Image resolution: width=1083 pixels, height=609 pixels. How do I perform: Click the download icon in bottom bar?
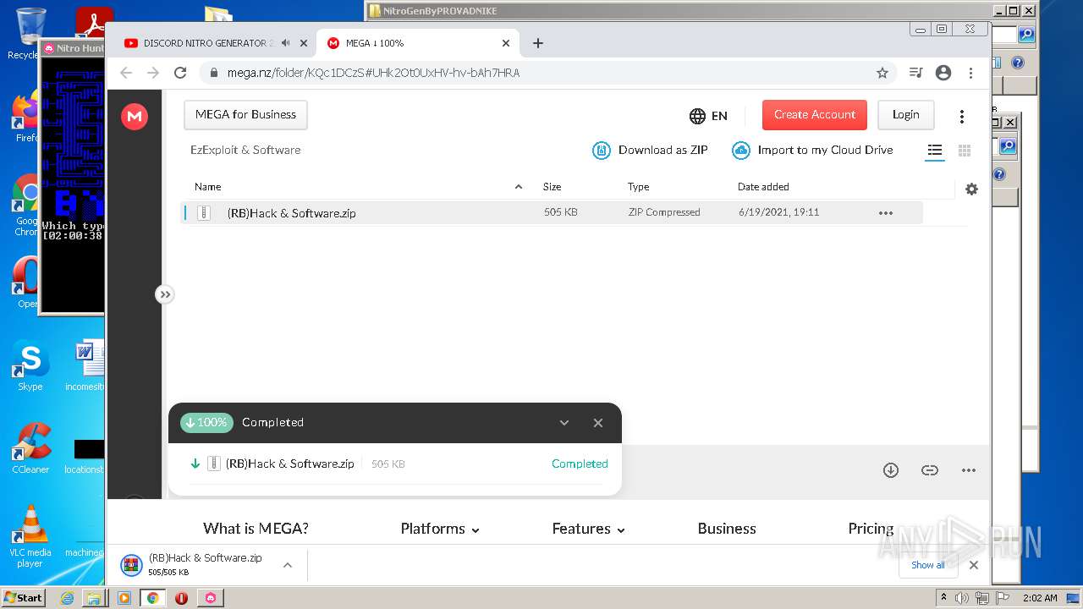pos(891,470)
